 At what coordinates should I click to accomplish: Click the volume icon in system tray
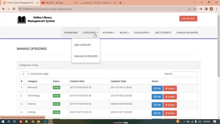pos(199,122)
